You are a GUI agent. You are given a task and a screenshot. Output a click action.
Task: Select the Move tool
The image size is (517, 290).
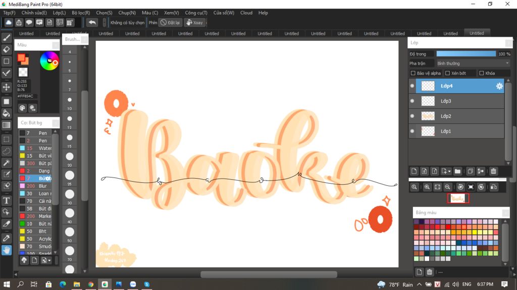point(6,87)
